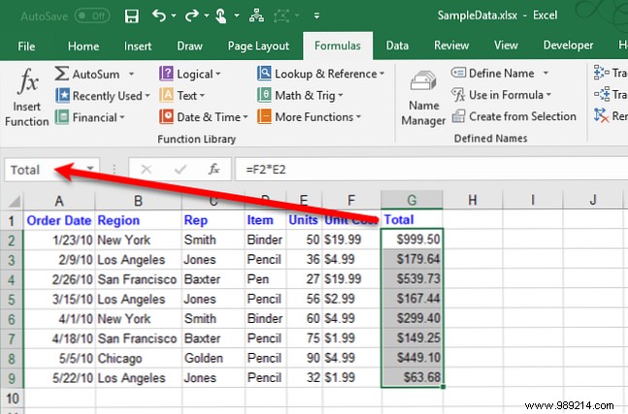Image resolution: width=628 pixels, height=414 pixels.
Task: Select the cell containing 5/22/10
Action: pyautogui.click(x=59, y=378)
